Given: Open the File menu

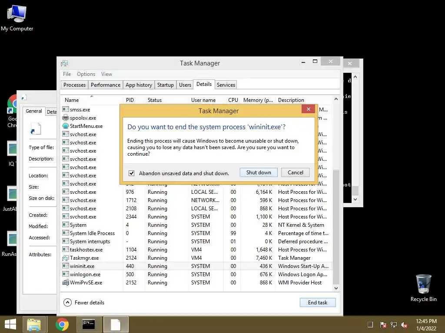Looking at the screenshot, I should [67, 74].
